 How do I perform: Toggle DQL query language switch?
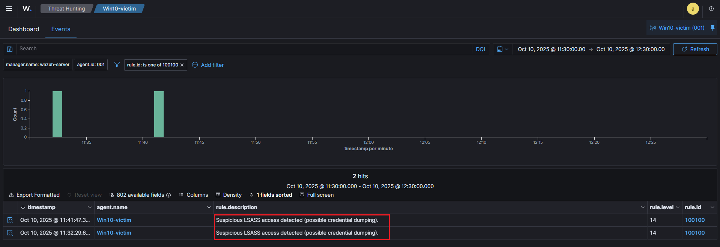coord(481,49)
